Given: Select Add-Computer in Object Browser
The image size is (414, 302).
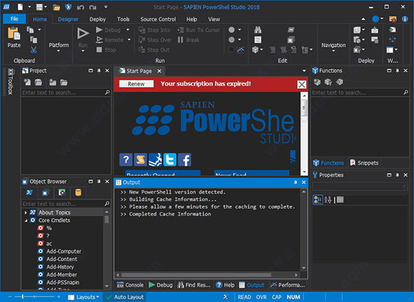Looking at the screenshot, I should point(63,252).
